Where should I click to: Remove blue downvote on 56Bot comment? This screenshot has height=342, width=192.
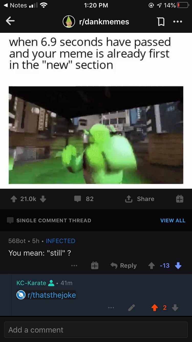(178, 266)
